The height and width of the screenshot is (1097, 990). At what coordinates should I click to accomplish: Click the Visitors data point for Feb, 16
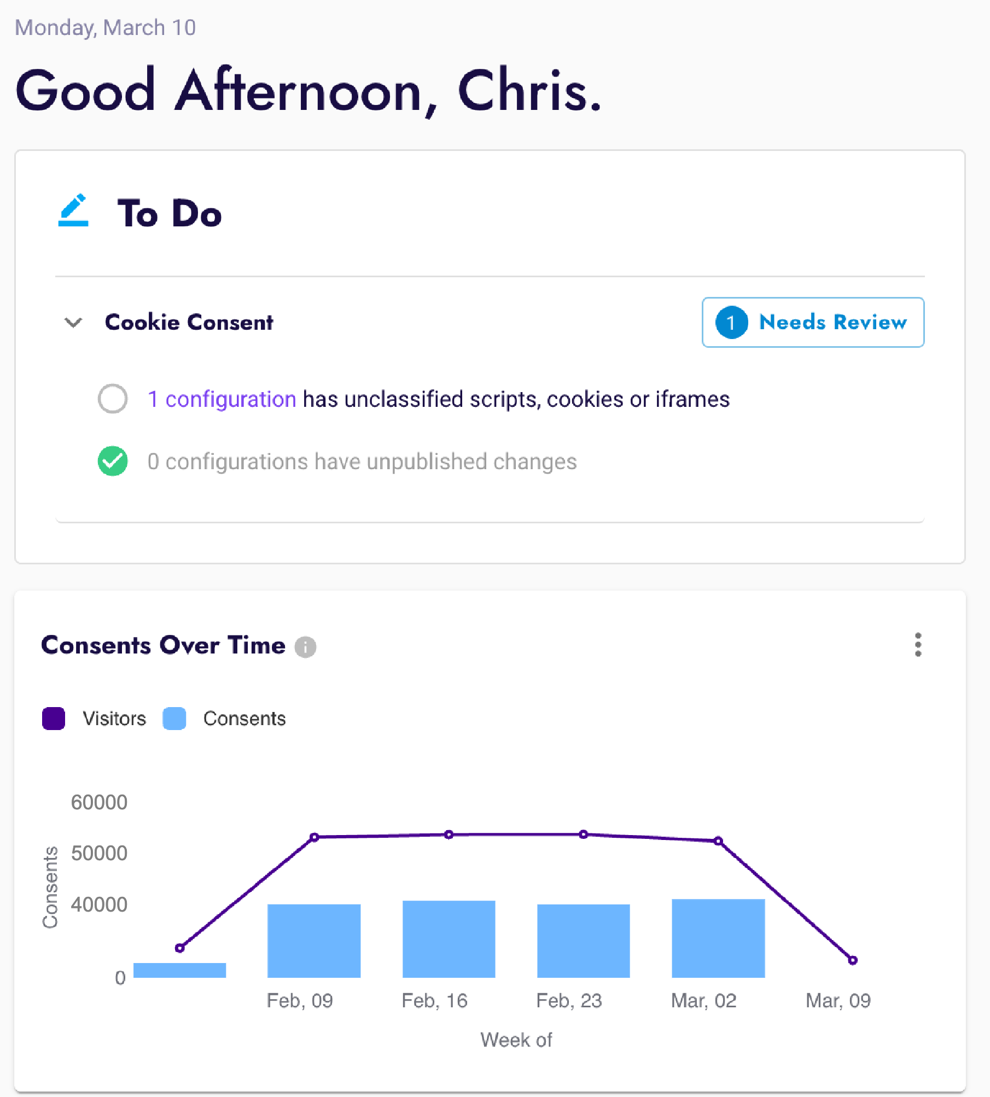[449, 835]
